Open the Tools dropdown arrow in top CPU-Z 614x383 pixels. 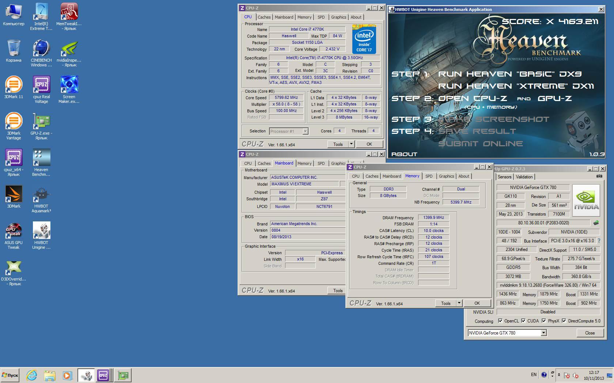[351, 144]
